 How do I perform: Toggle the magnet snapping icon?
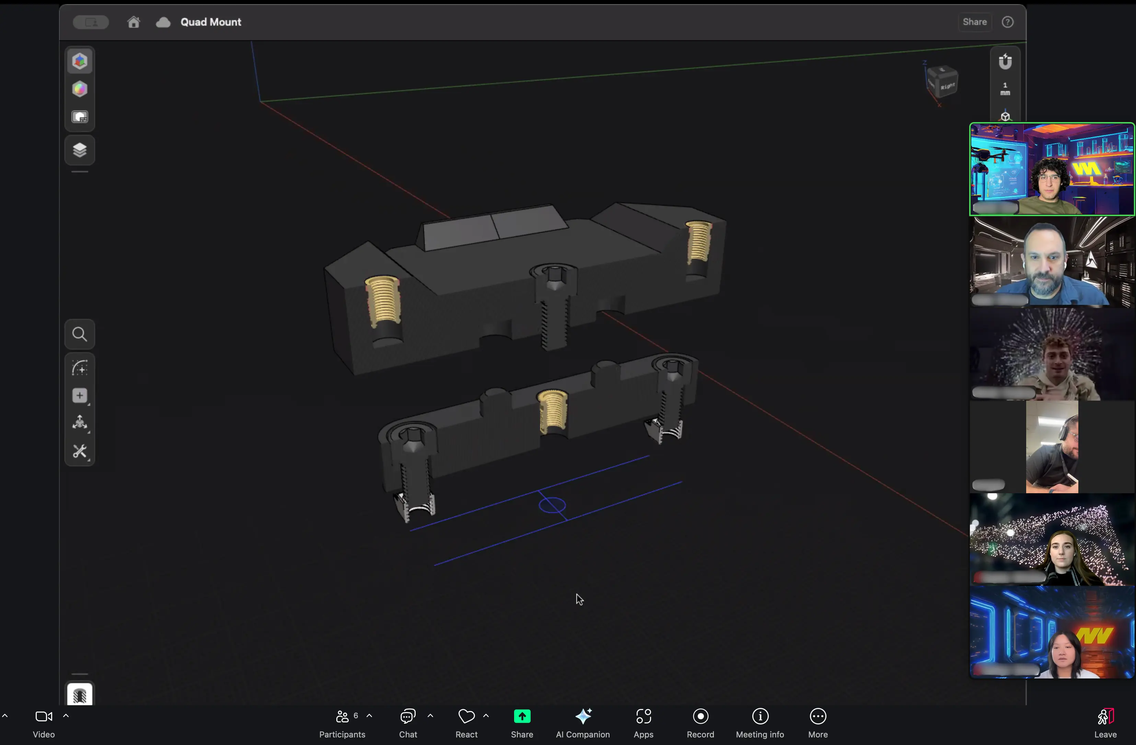click(x=1005, y=61)
